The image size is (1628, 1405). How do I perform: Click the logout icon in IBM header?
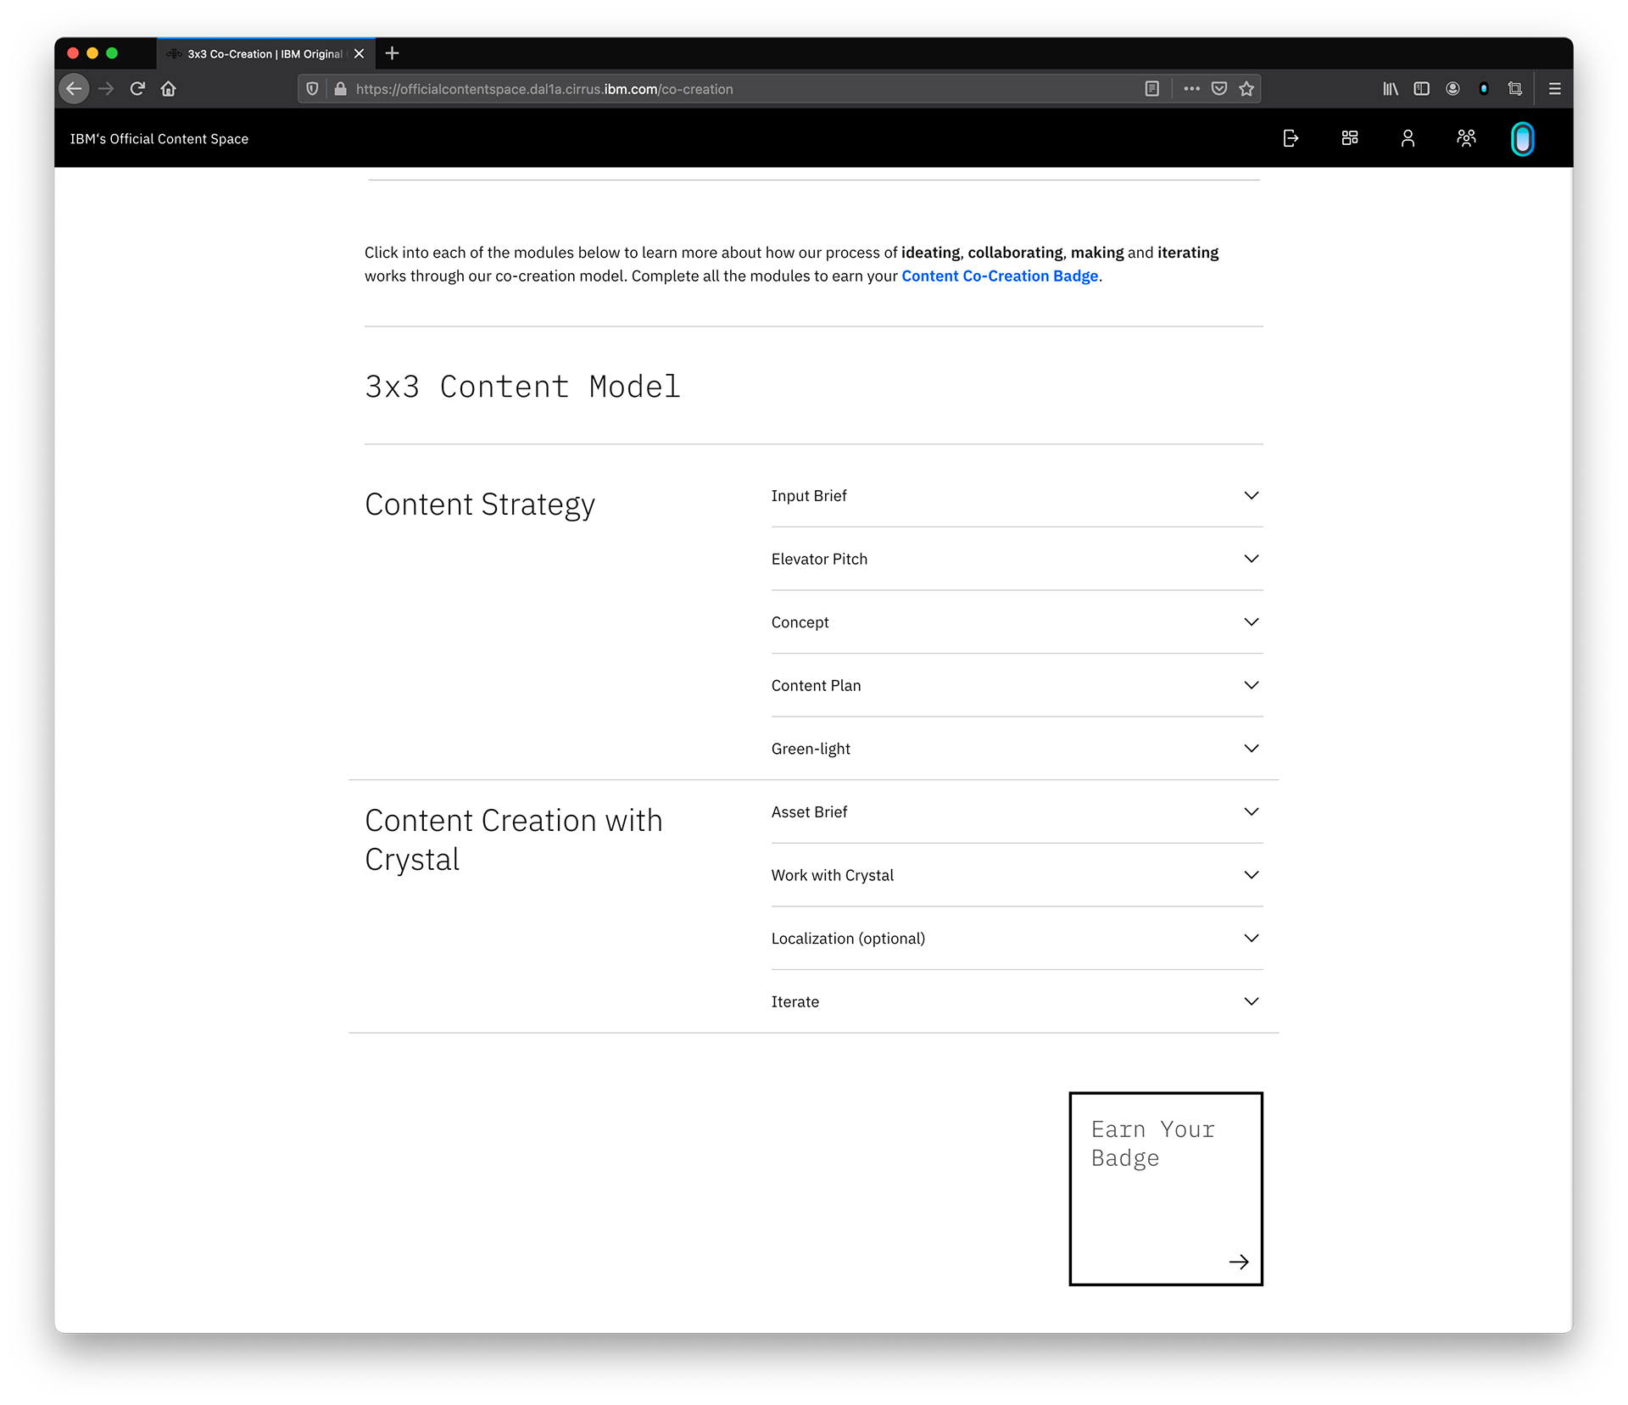coord(1291,138)
